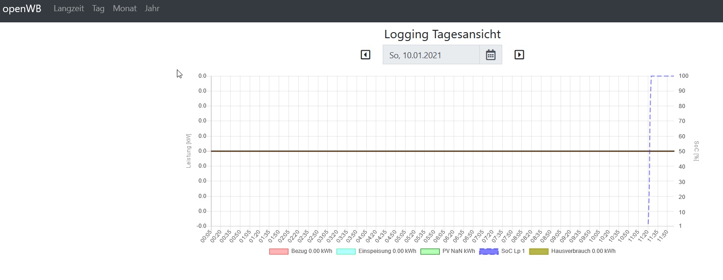Screen dimensions: 723x280
Task: Open the calendar date picker icon
Action: 491,55
